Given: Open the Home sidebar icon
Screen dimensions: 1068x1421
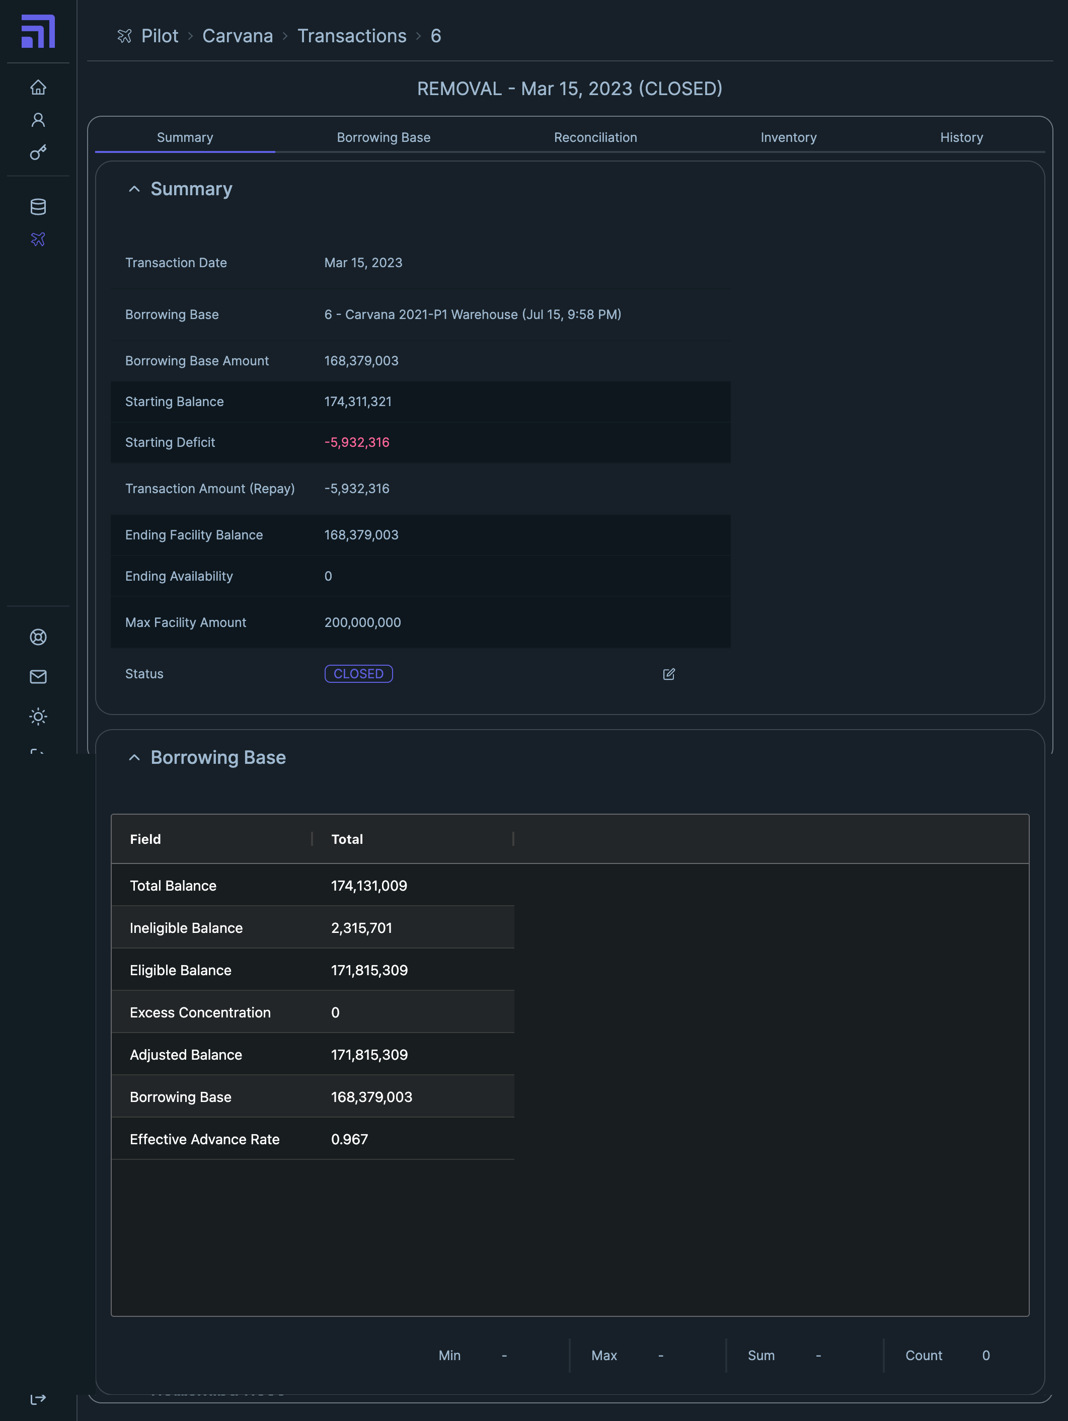Looking at the screenshot, I should point(38,88).
